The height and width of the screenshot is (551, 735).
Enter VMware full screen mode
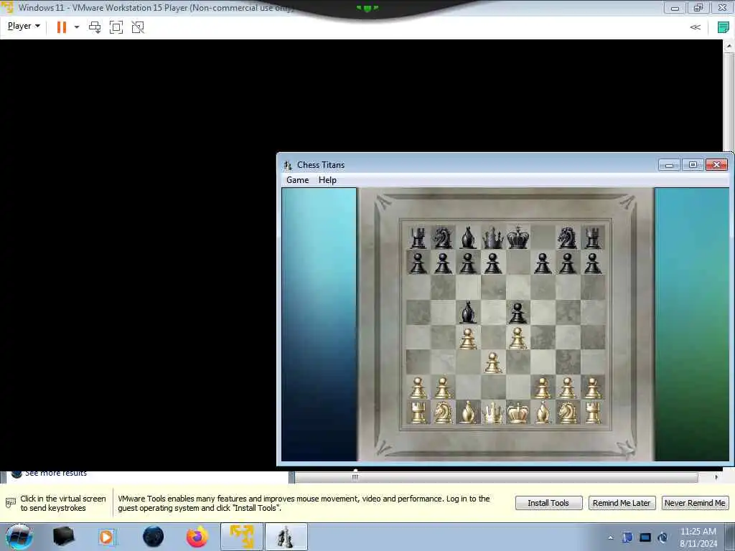[116, 27]
